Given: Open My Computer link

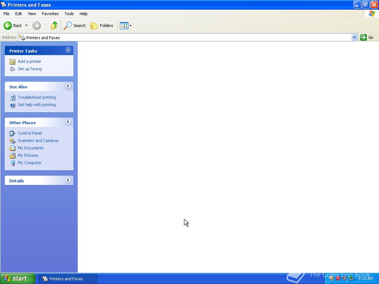Looking at the screenshot, I should pyautogui.click(x=30, y=163).
